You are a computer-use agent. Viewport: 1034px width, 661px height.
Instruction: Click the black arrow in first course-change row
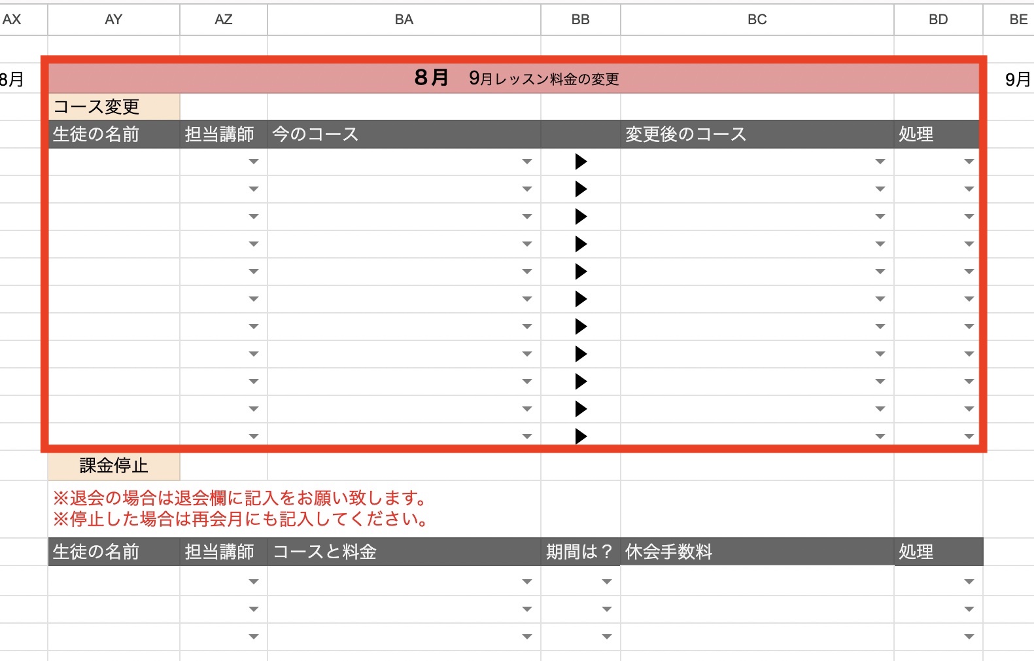tap(580, 162)
